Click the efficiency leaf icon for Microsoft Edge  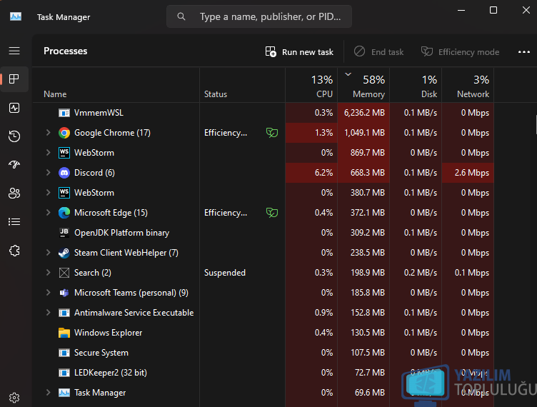coord(272,213)
